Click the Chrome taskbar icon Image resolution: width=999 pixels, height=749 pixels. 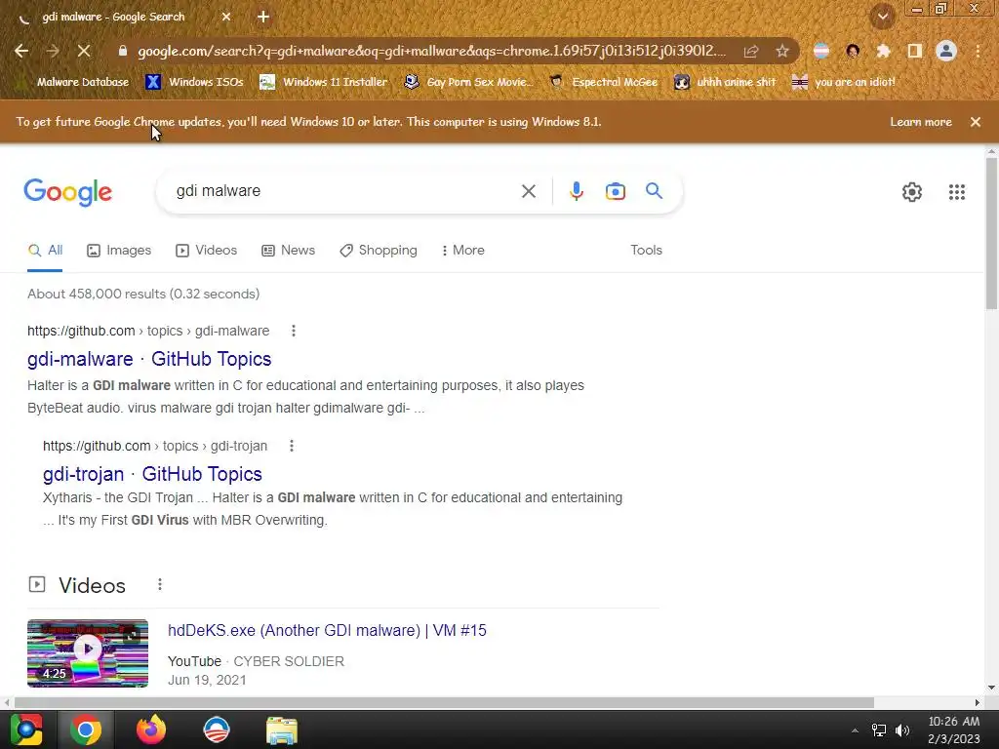(x=86, y=729)
